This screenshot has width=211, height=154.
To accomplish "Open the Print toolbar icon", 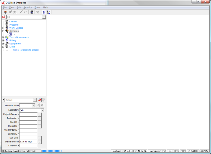I will 31,12.
